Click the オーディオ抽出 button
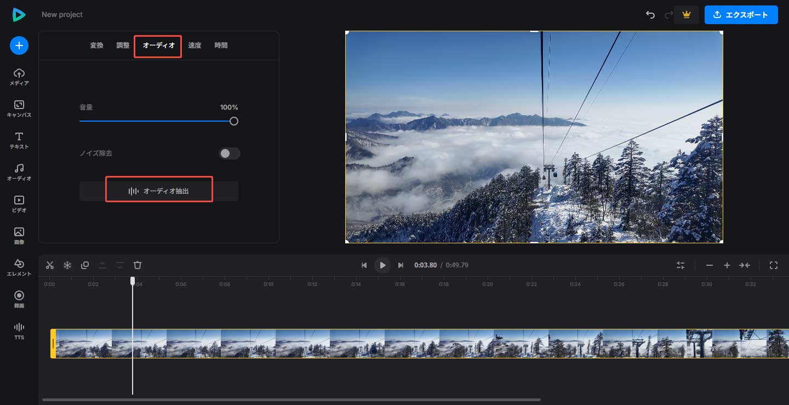This screenshot has width=789, height=405. coord(159,191)
